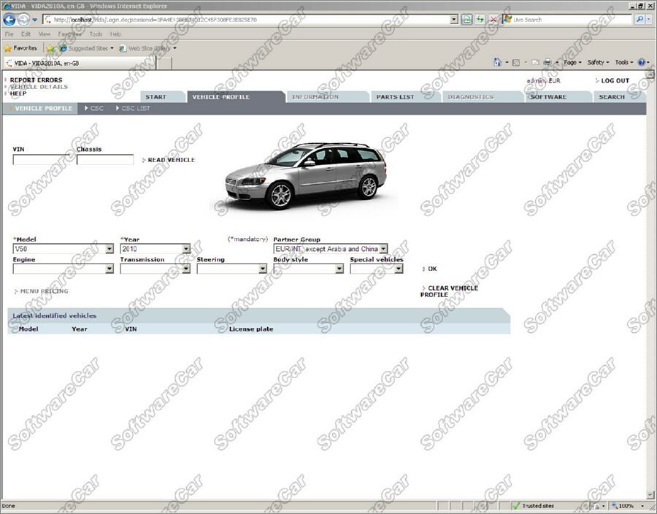The height and width of the screenshot is (514, 657).
Task: Click the Print icon in command bar
Action: pos(547,63)
